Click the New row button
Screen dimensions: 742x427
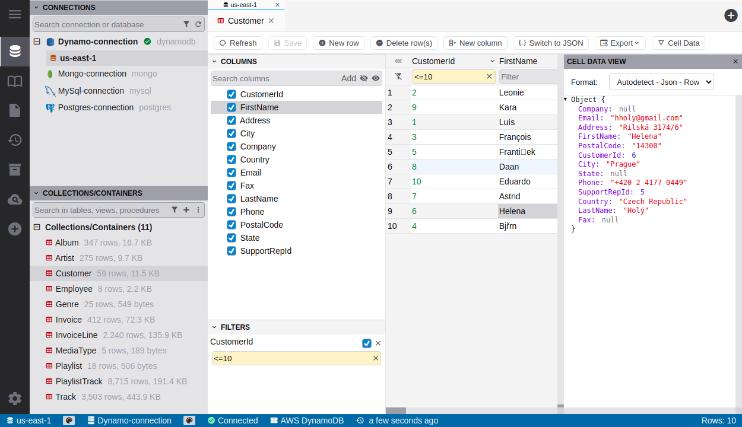[x=338, y=43]
